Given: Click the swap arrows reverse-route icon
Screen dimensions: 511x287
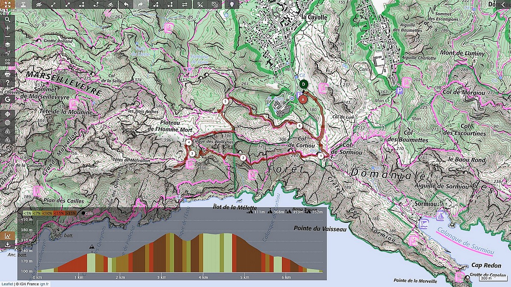Looking at the screenshot, I should [x=184, y=4].
